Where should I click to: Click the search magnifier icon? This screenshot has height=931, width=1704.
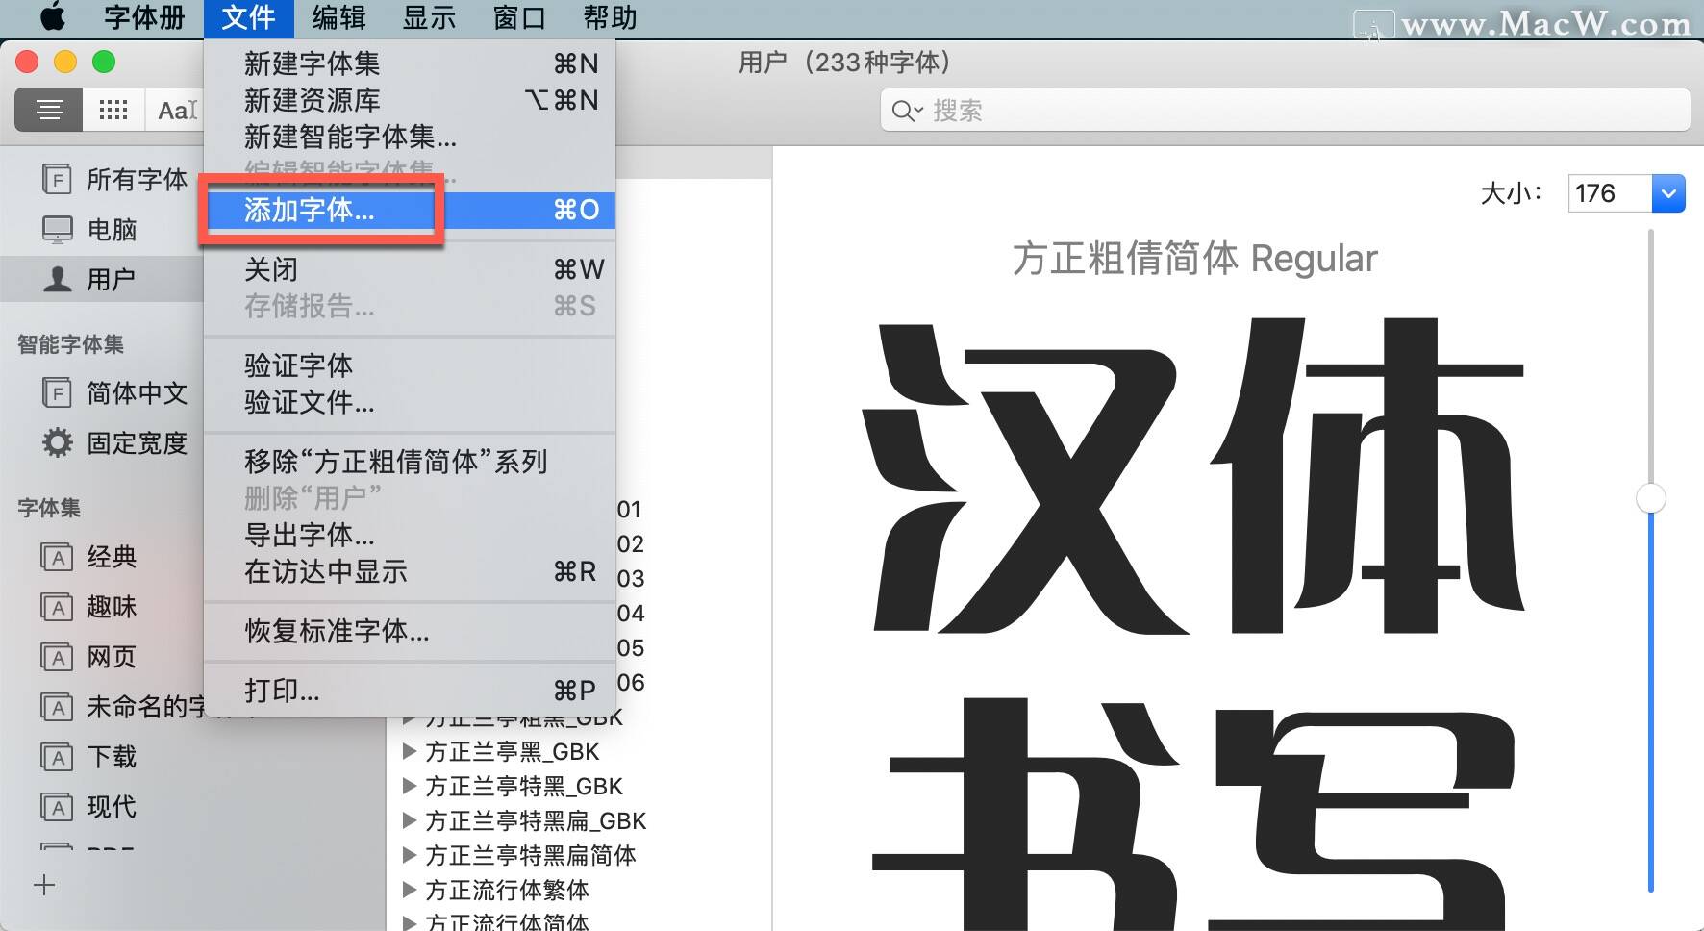coord(906,111)
